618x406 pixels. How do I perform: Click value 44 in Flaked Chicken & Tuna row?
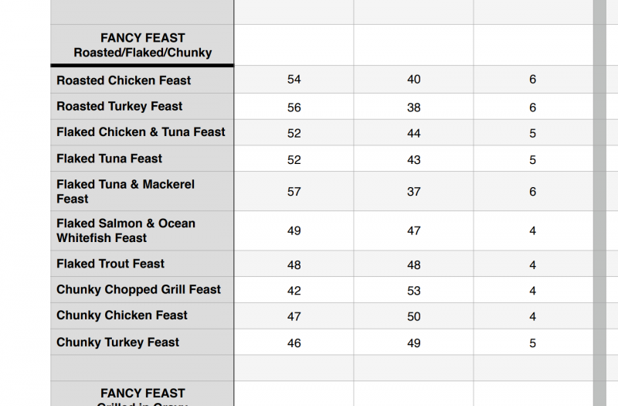(x=414, y=133)
